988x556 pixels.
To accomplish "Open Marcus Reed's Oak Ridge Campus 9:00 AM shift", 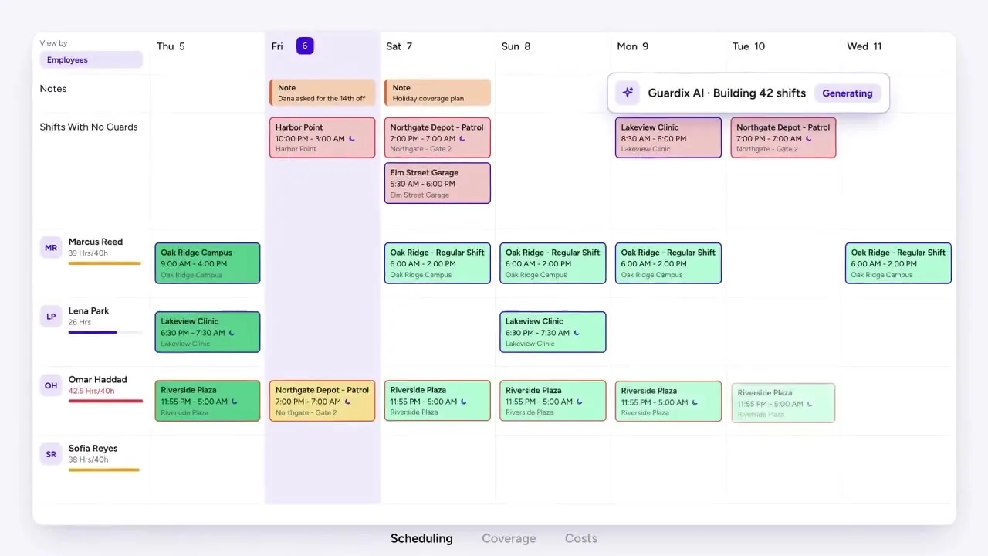I will [208, 263].
